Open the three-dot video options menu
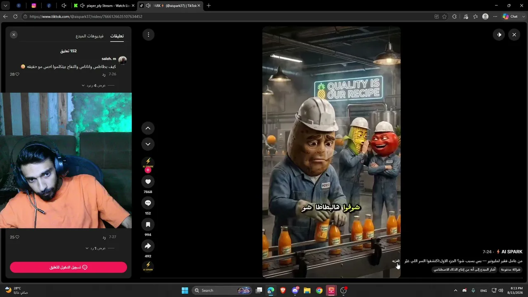Viewport: 528px width, 297px height. (148, 35)
